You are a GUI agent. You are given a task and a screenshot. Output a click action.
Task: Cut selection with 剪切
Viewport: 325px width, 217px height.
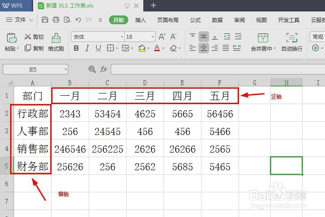point(34,37)
